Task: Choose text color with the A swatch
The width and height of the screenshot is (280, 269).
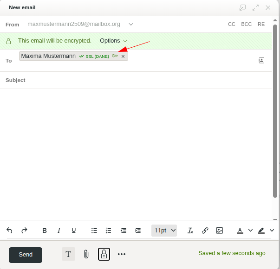Action: click(240, 230)
